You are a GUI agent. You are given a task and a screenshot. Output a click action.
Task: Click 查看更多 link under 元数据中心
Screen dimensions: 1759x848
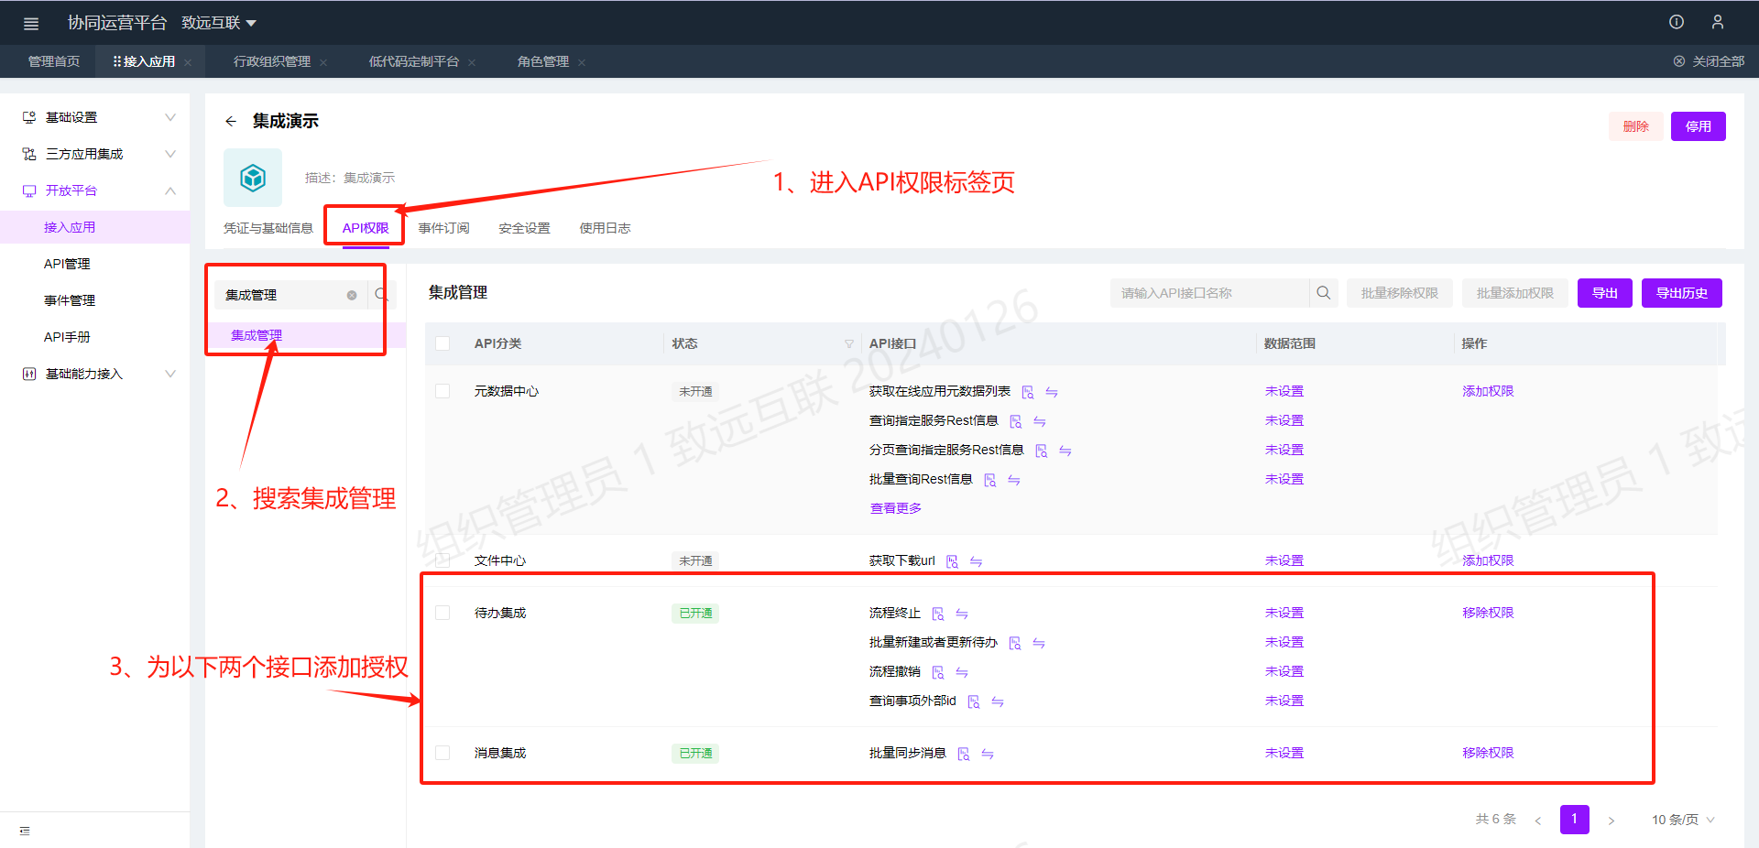895,508
